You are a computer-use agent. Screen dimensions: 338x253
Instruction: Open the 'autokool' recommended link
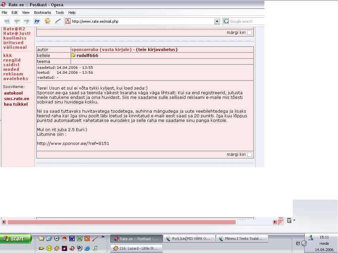click(13, 93)
